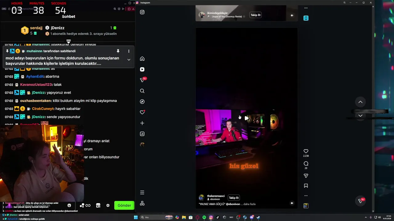Expand pinned message chevron
This screenshot has height=221, width=394.
pyautogui.click(x=129, y=60)
